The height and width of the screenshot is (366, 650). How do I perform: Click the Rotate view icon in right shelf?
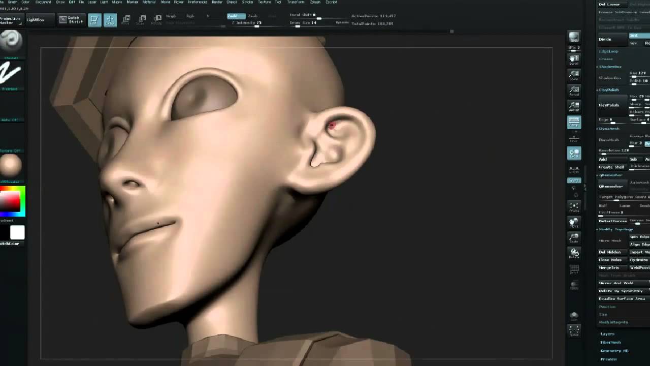[x=574, y=253]
